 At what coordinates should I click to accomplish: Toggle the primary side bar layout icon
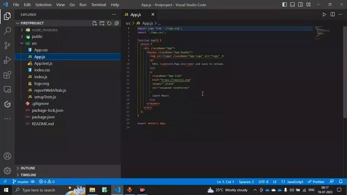[x=284, y=5]
